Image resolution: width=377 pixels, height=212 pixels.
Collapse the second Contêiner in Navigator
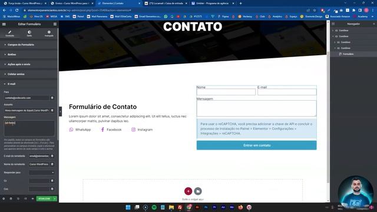pos(333,37)
